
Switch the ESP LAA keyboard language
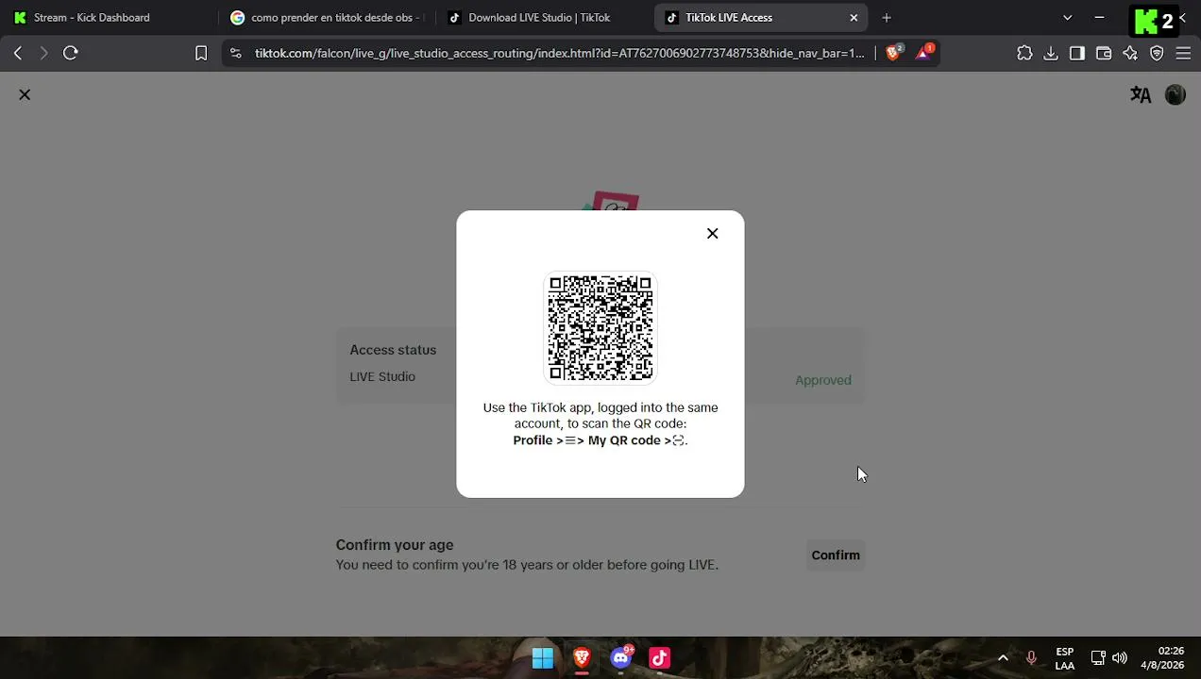[x=1065, y=658]
